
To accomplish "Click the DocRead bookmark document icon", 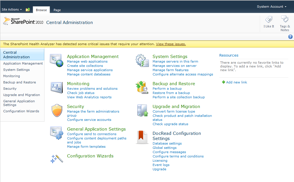I will [x=142, y=137].
